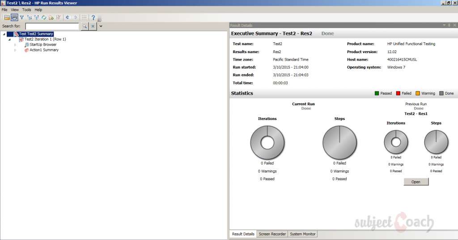Click the magnifier Search button
458x240 pixels.
(x=85, y=26)
